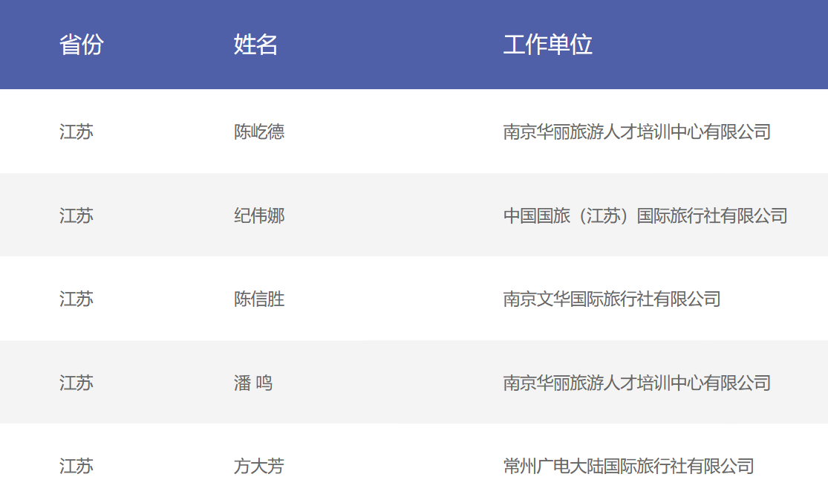This screenshot has height=503, width=828.
Task: Click 江苏 in the 陈信胜 row
Action: (x=76, y=299)
